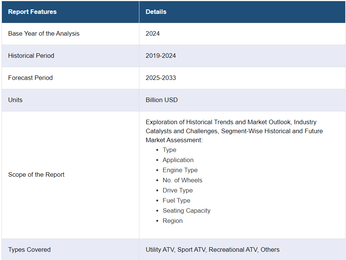The height and width of the screenshot is (260, 346).
Task: Click the 2019-2024 historical period value
Action: coord(161,56)
